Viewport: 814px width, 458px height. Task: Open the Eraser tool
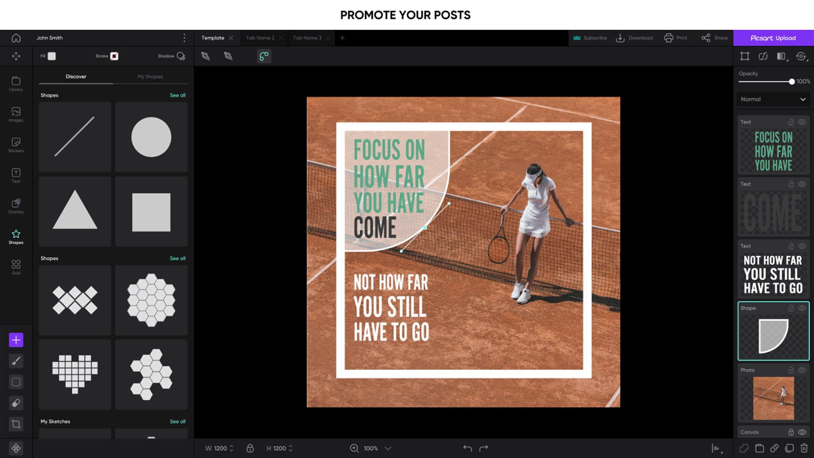16,403
